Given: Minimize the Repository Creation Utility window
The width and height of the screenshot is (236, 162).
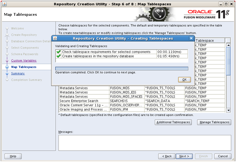Looking at the screenshot, I should pyautogui.click(x=221, y=4).
